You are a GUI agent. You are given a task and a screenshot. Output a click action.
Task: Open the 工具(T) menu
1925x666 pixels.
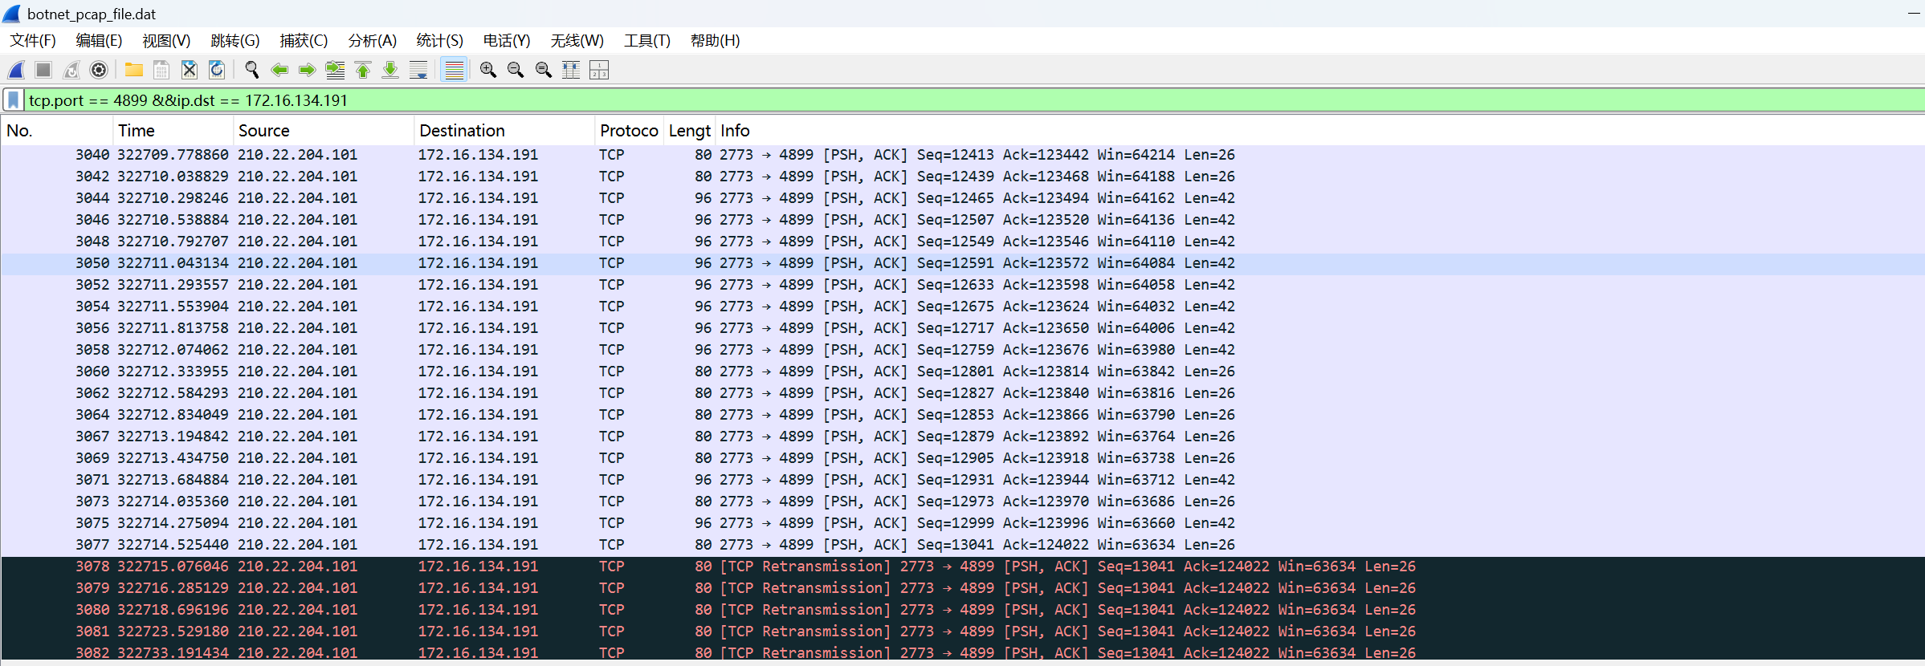[647, 40]
